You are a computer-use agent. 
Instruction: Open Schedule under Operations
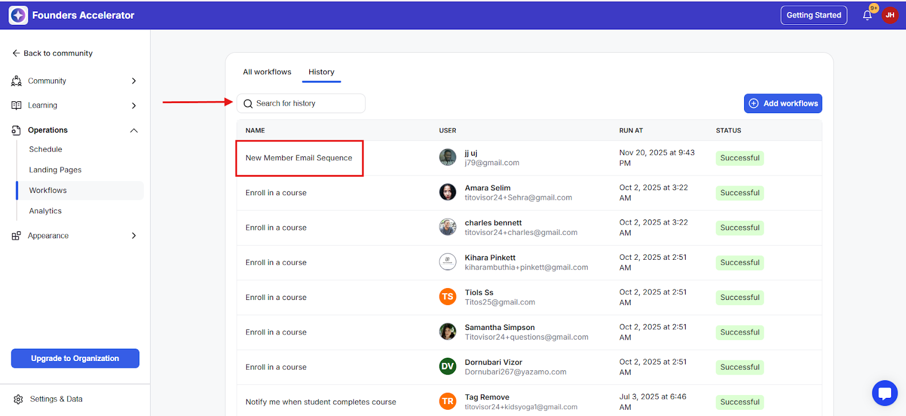click(x=46, y=149)
